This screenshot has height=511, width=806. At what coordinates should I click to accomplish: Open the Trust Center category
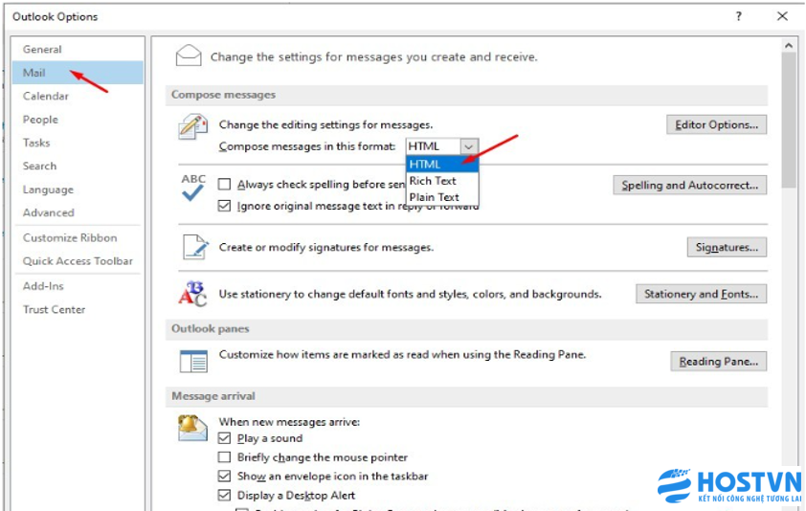pos(55,309)
